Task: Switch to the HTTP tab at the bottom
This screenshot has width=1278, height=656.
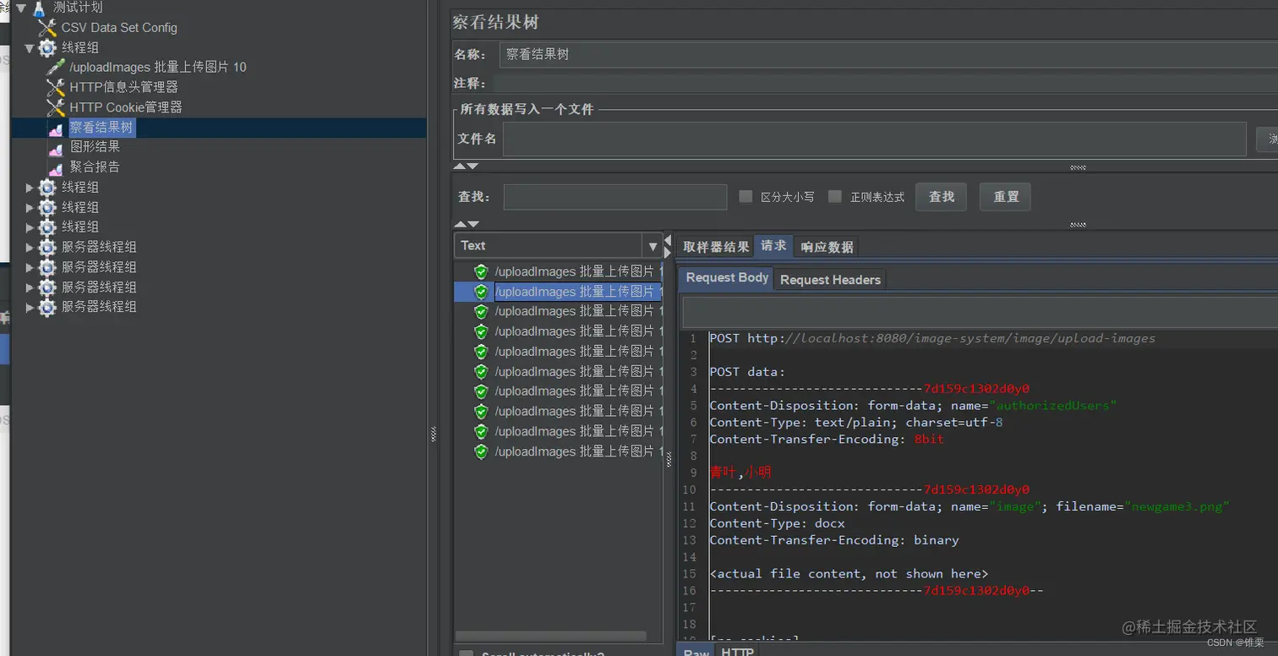Action: coord(737,651)
